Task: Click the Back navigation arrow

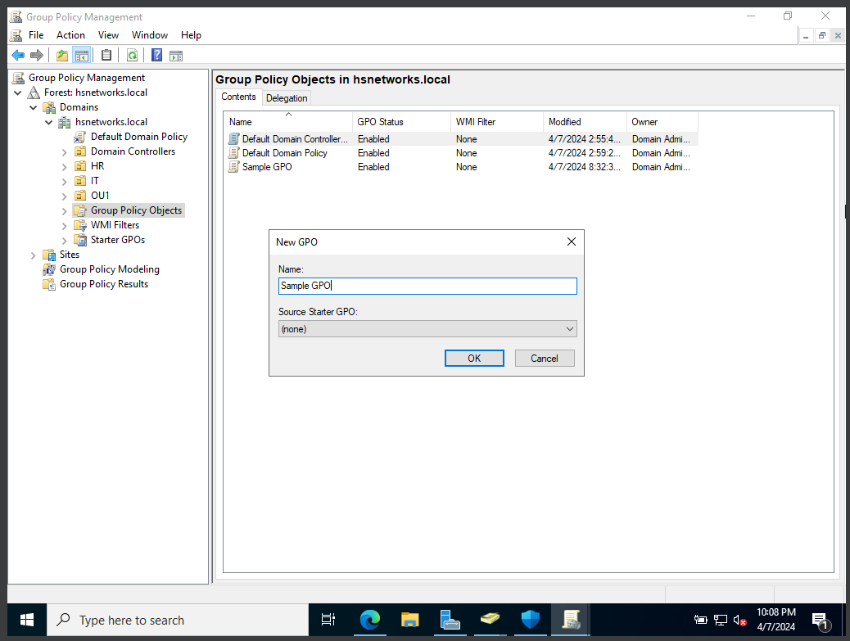Action: point(18,55)
